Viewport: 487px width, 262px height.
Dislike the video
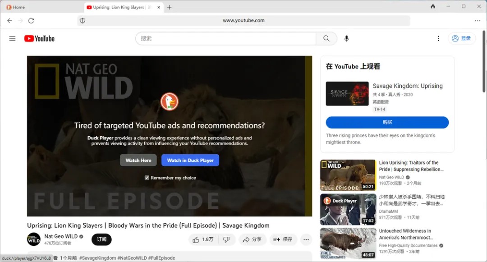[226, 239]
